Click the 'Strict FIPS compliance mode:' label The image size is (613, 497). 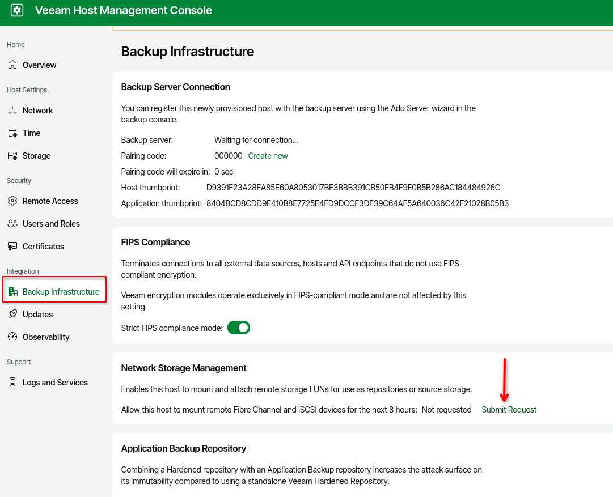coord(172,328)
